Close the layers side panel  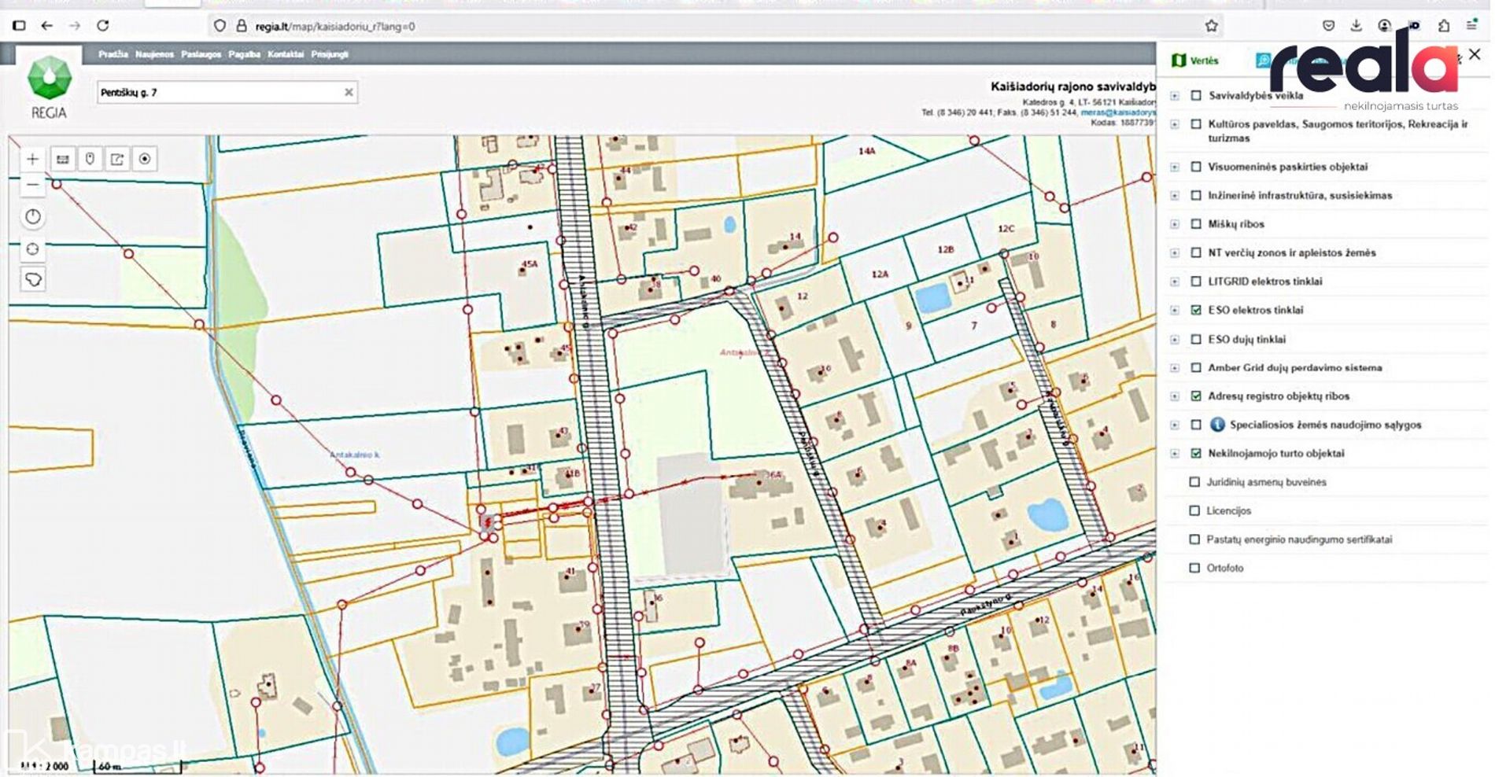coord(1475,54)
